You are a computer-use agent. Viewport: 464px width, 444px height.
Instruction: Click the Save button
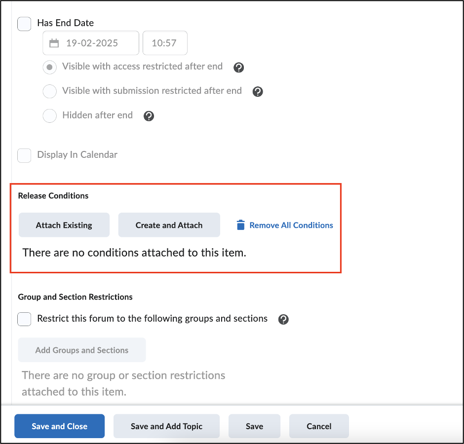(x=255, y=426)
